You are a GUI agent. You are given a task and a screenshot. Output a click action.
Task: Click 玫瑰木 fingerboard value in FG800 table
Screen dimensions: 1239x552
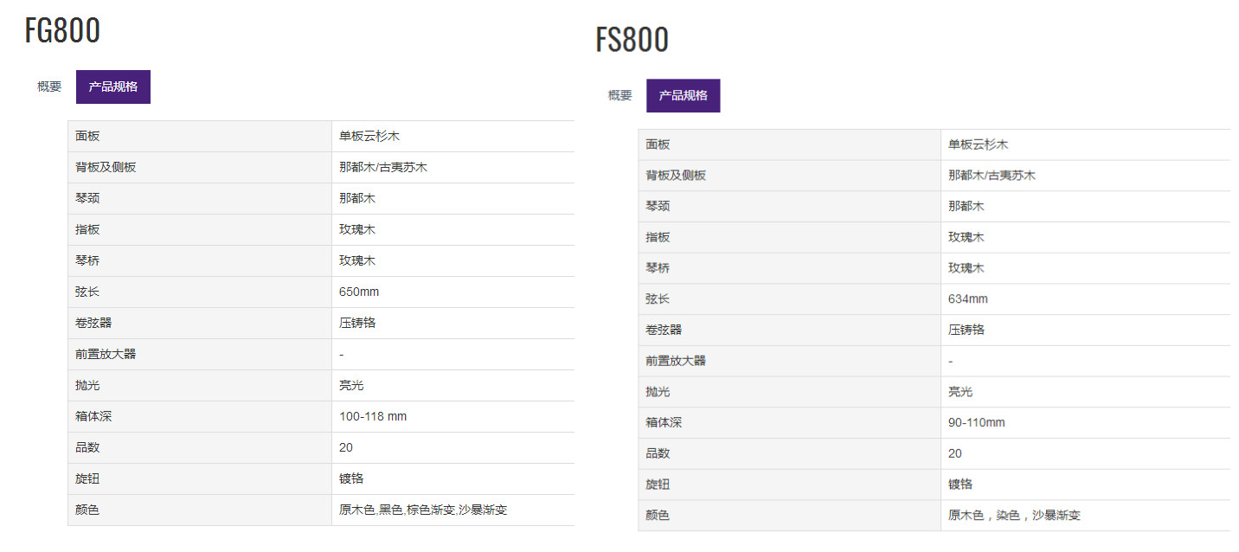[x=357, y=229]
